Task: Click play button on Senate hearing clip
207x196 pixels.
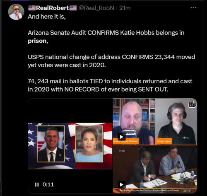Action: point(122,184)
